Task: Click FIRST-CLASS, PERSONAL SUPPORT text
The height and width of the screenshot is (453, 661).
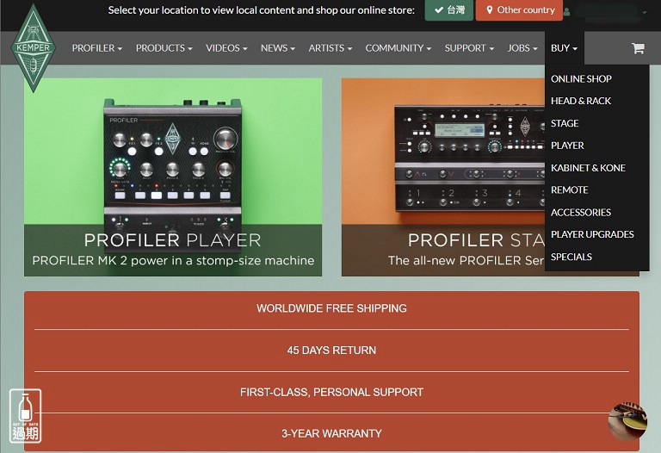Action: click(x=331, y=392)
